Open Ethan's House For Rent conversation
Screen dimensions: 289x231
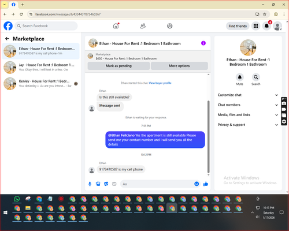pos(40,51)
